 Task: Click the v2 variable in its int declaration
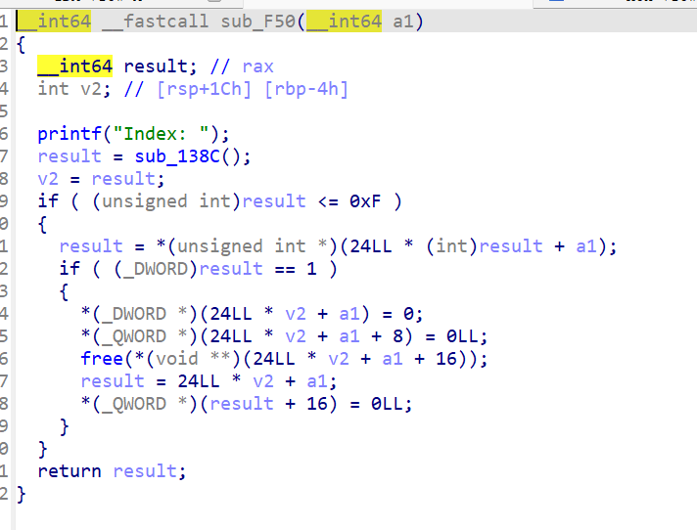click(85, 89)
